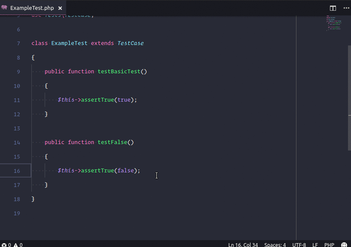Click 'function' keyword on line 9
351x247 pixels.
(81, 72)
